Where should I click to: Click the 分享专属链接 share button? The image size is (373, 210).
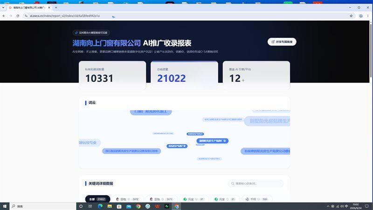coord(282,42)
